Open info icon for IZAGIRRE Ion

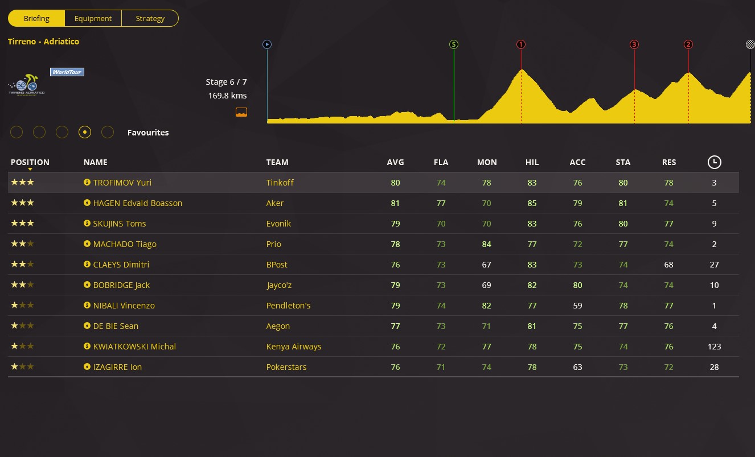click(87, 367)
